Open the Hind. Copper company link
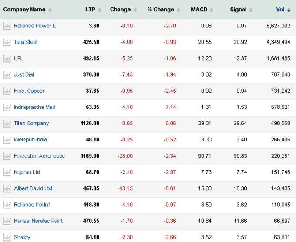Image resolution: width=296 pixels, height=242 pixels. 29,91
